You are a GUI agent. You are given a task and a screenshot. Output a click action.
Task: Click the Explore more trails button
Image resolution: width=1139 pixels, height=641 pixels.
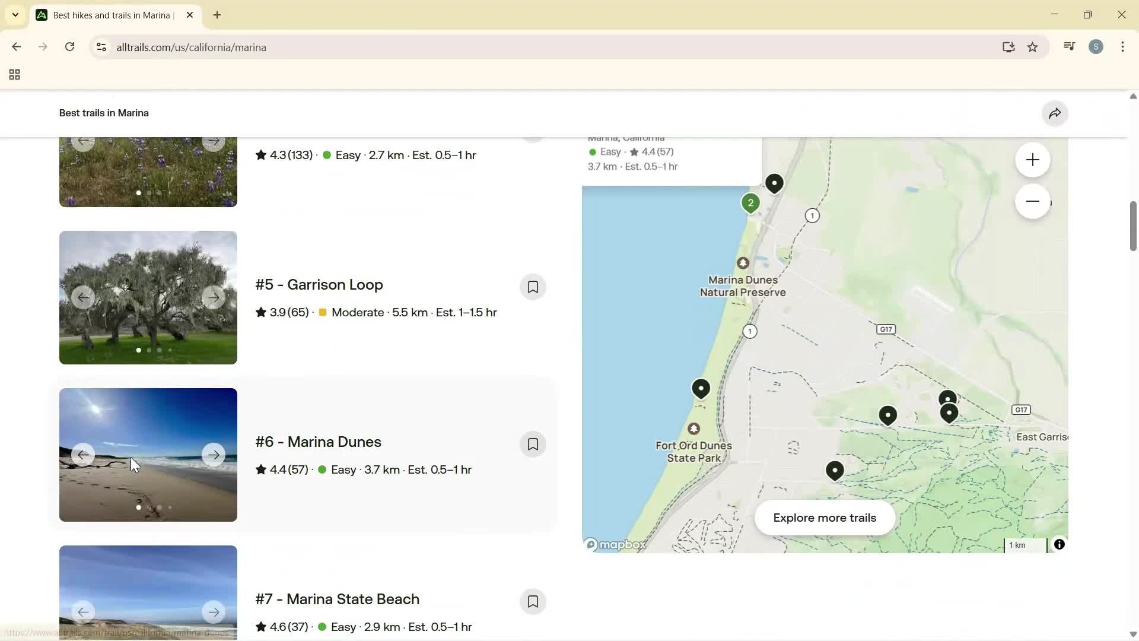tap(825, 518)
